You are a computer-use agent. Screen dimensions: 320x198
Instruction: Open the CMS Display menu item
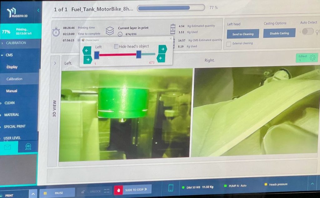tap(12, 67)
